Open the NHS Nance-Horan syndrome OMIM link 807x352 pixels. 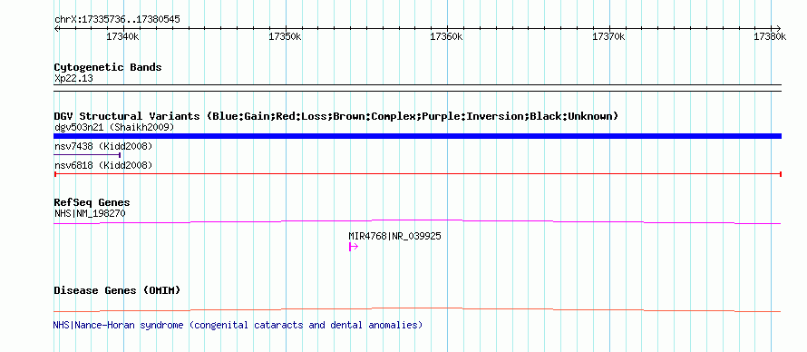coord(238,326)
